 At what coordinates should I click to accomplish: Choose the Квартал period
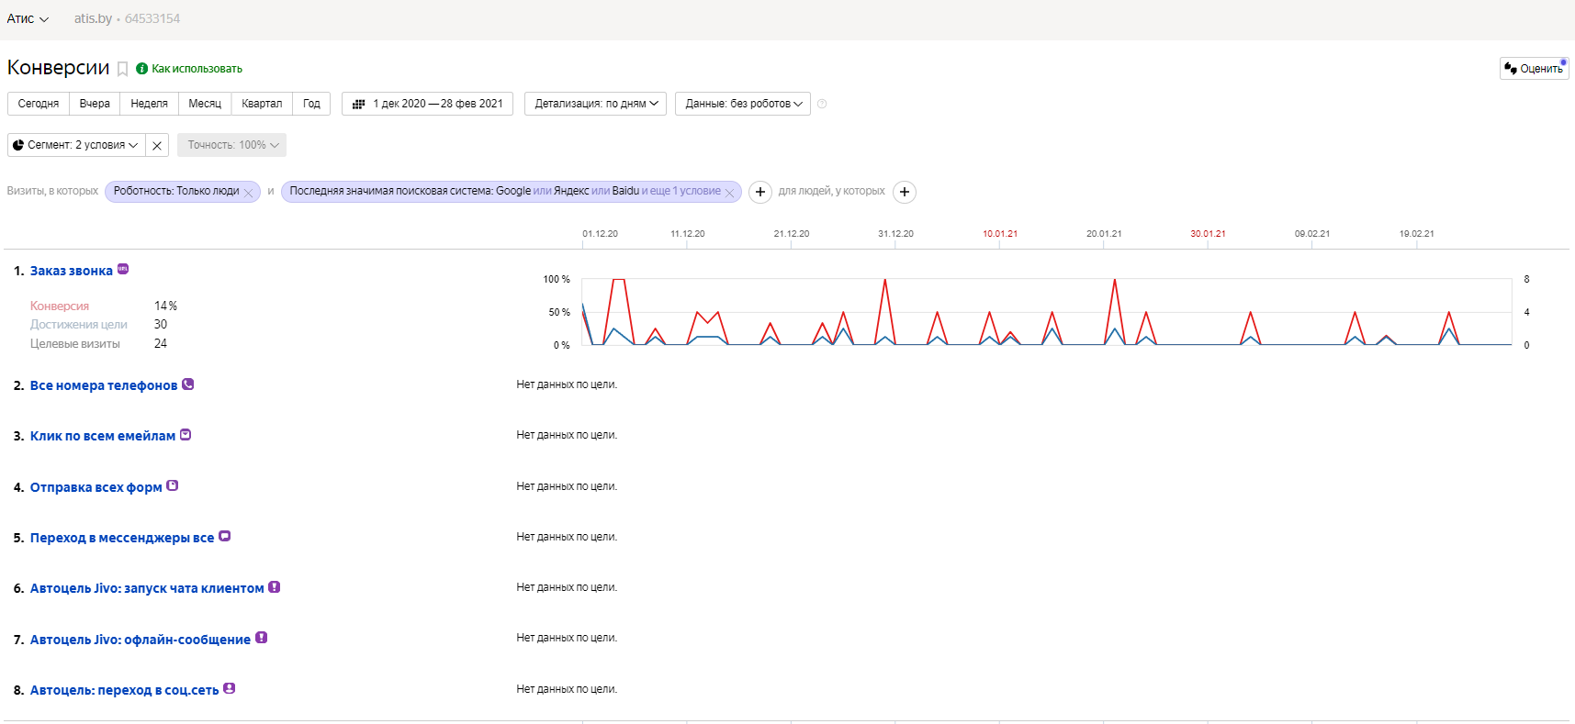(x=262, y=104)
